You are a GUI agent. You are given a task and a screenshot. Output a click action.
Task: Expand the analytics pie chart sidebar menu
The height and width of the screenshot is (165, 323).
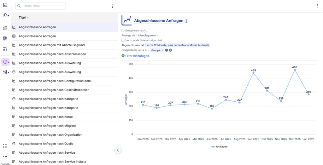coord(5,62)
